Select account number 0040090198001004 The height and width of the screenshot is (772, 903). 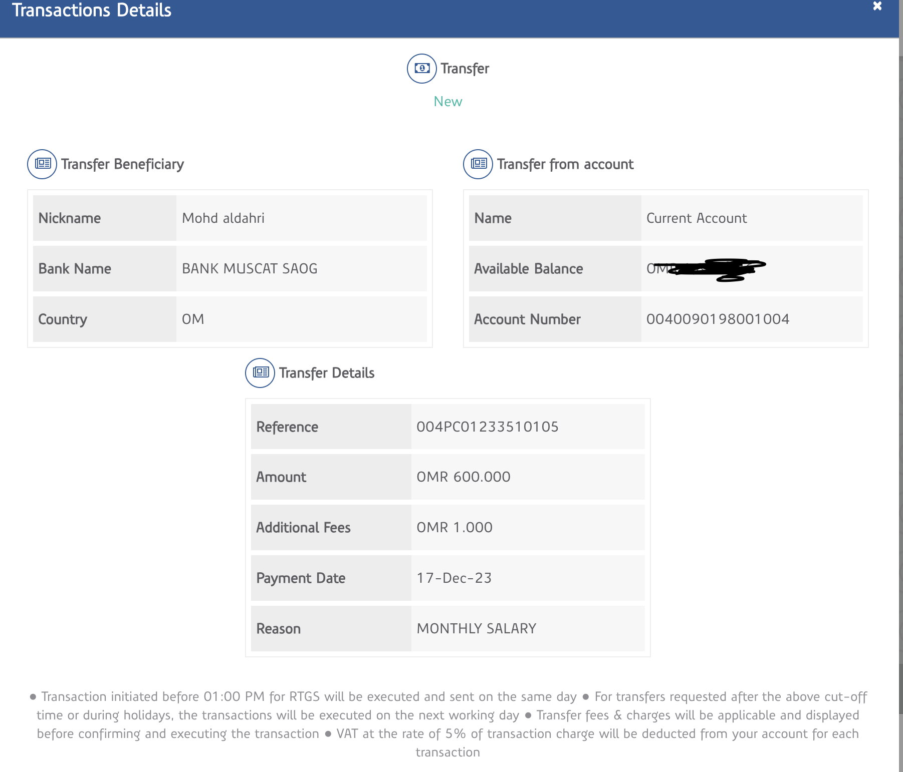click(x=718, y=319)
